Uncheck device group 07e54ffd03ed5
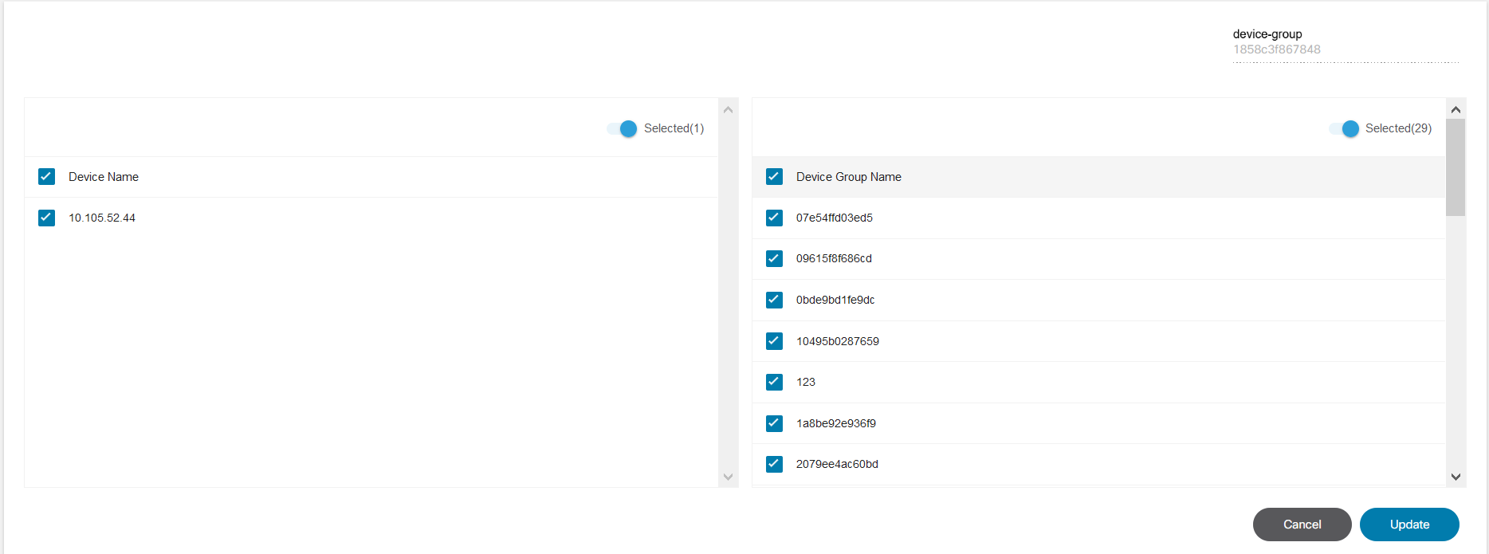Screen dimensions: 1489x554 click(774, 218)
